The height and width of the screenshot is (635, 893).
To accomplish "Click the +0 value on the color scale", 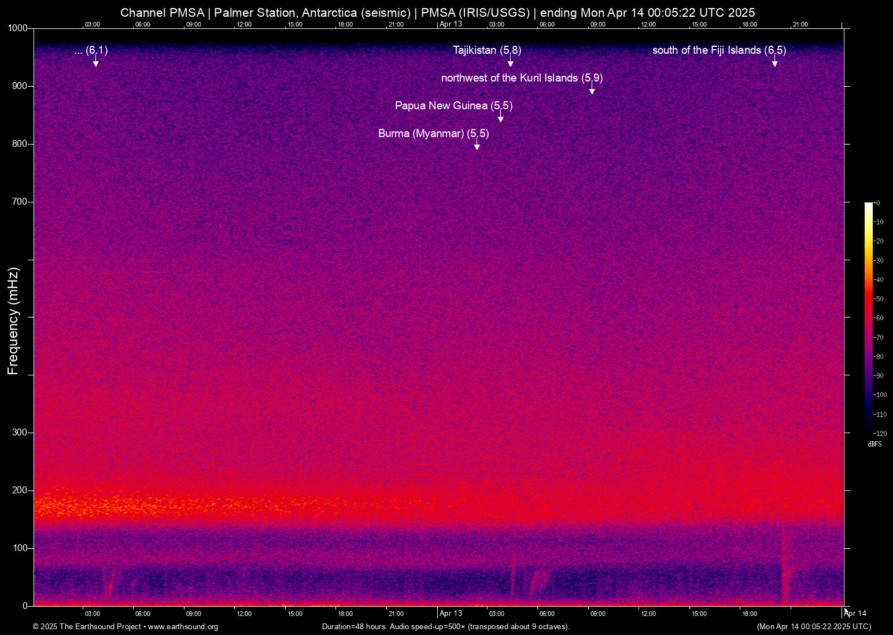I will [877, 203].
